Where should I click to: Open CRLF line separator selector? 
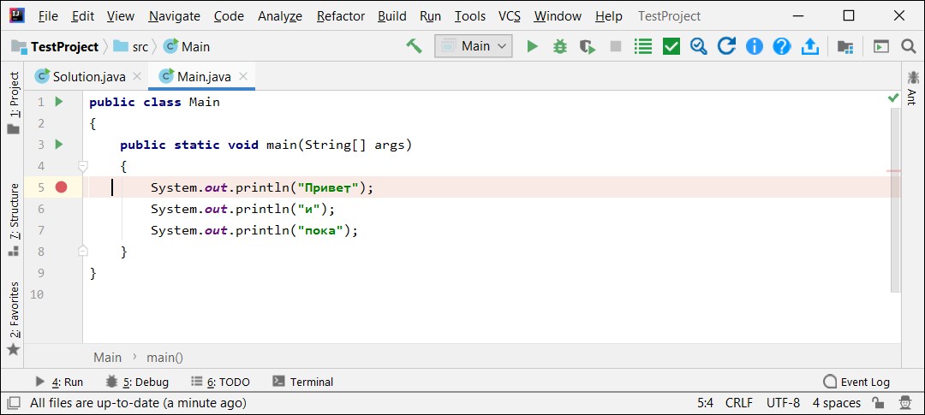point(738,403)
